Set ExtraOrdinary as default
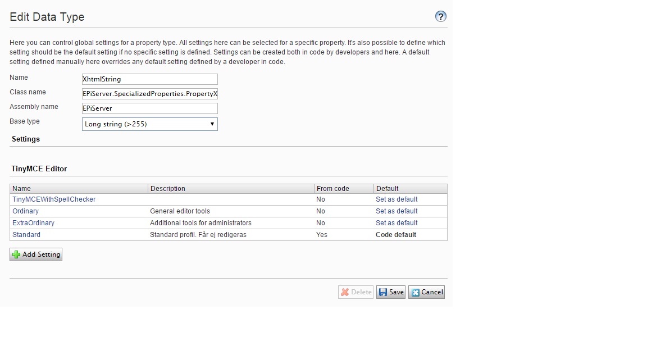This screenshot has width=647, height=364. tap(397, 222)
